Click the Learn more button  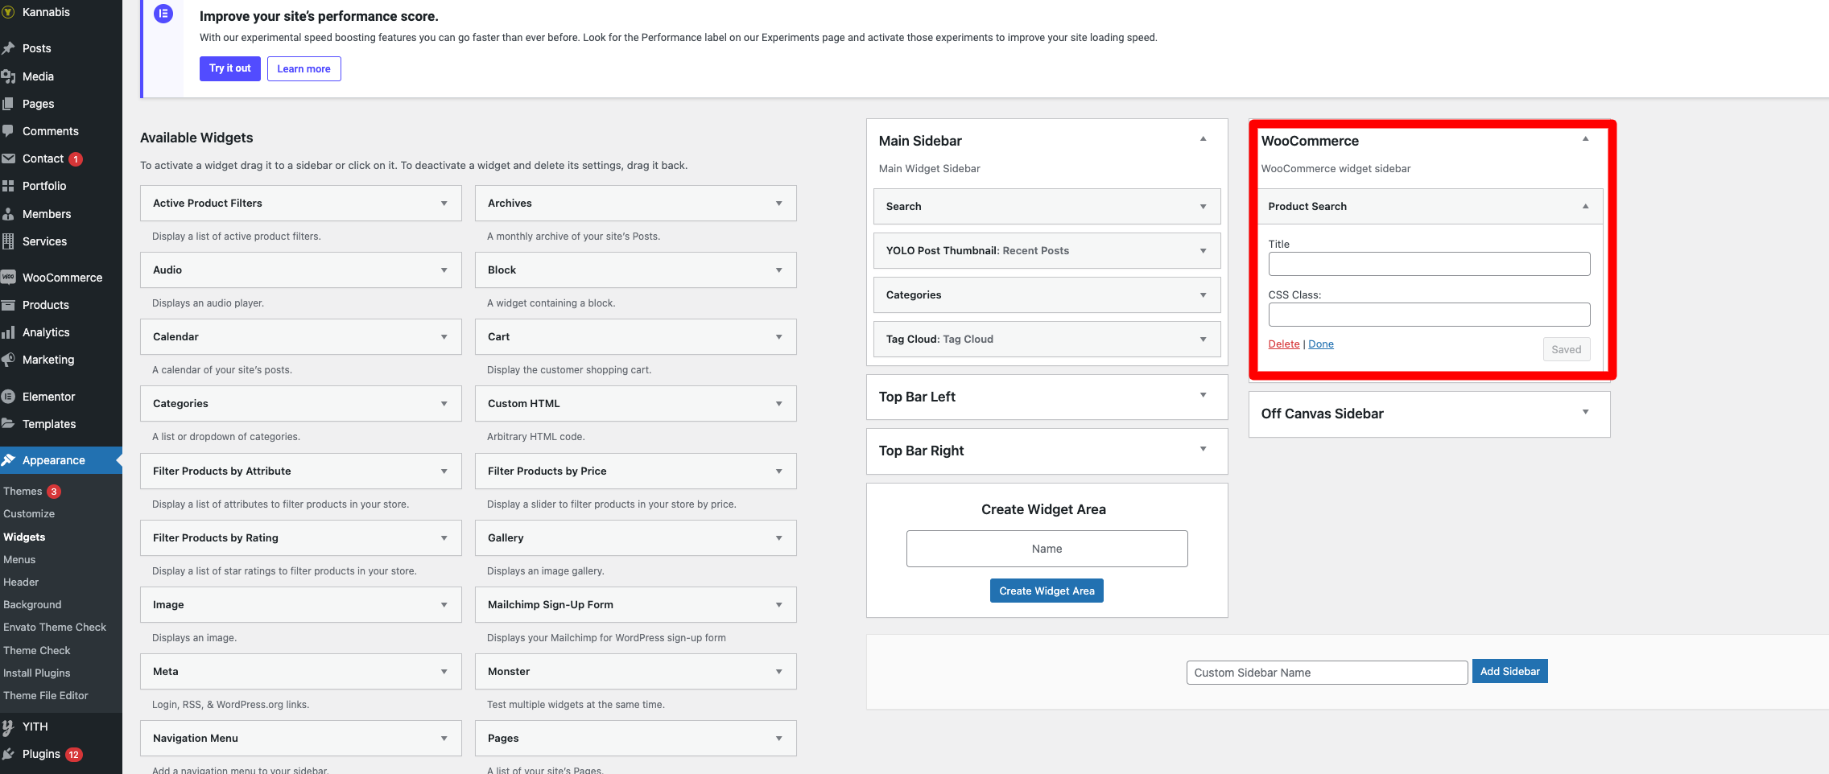pyautogui.click(x=304, y=68)
